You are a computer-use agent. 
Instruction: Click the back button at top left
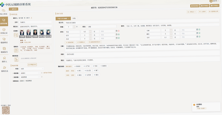click(13, 9)
